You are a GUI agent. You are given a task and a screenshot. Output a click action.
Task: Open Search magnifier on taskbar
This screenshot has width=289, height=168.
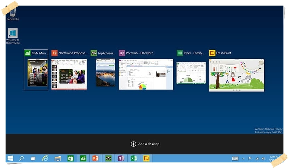[x=22, y=158]
